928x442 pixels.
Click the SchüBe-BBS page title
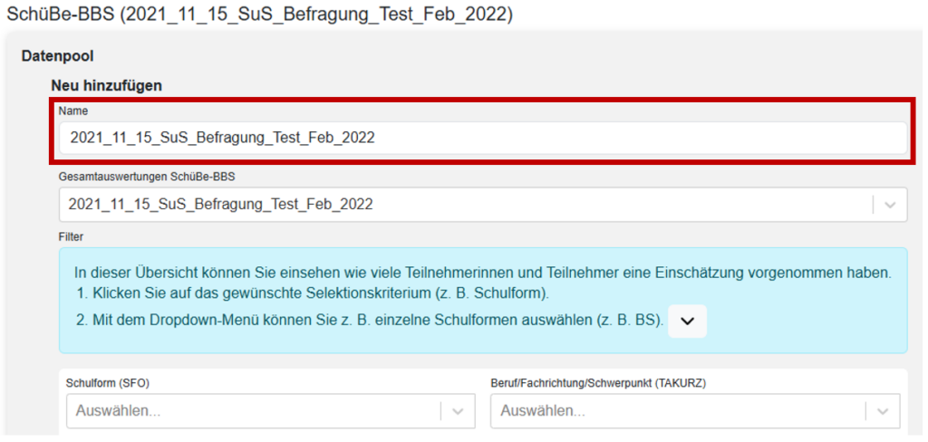pyautogui.click(x=259, y=14)
